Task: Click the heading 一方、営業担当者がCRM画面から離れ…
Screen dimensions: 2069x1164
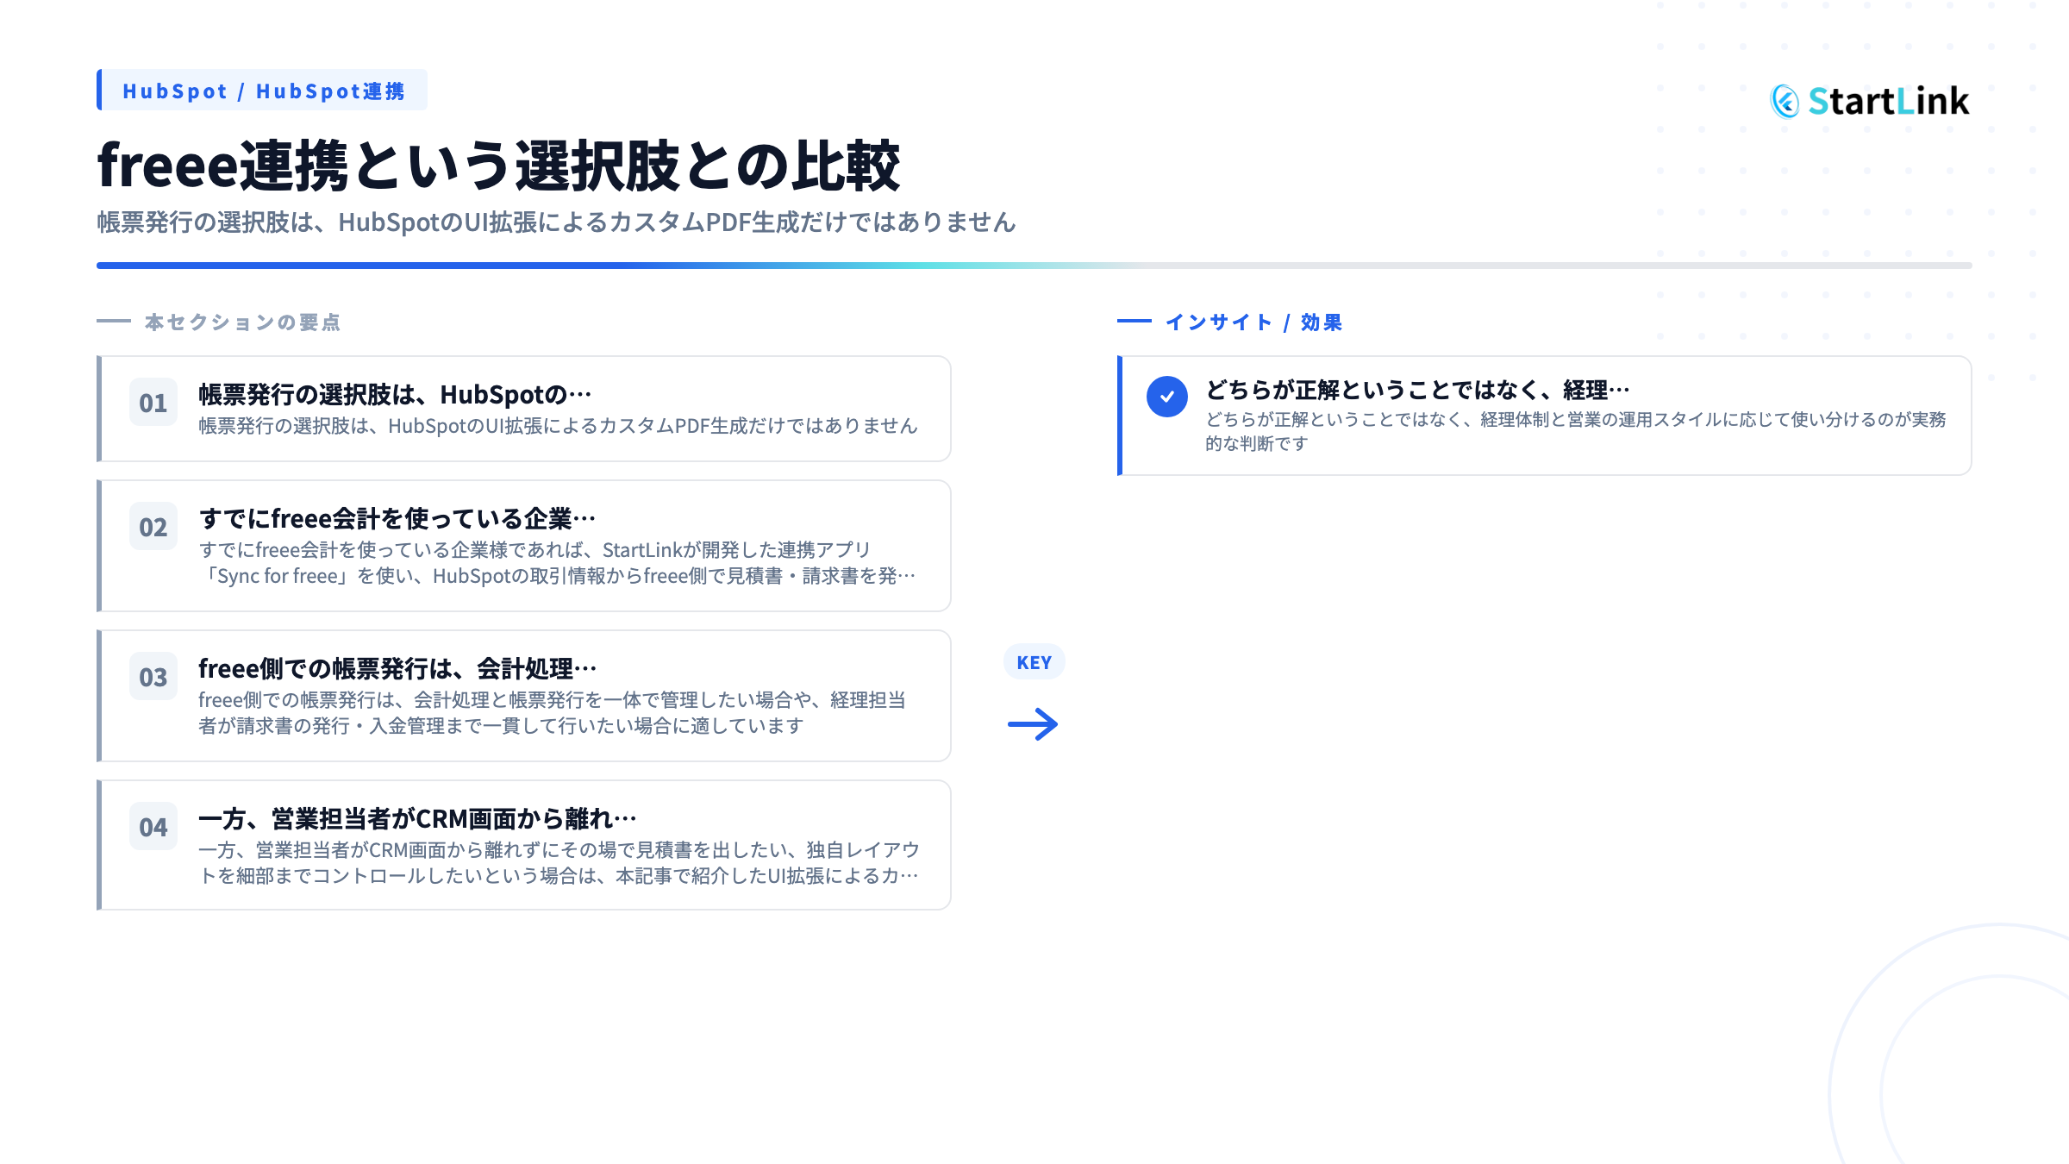Action: tap(417, 819)
